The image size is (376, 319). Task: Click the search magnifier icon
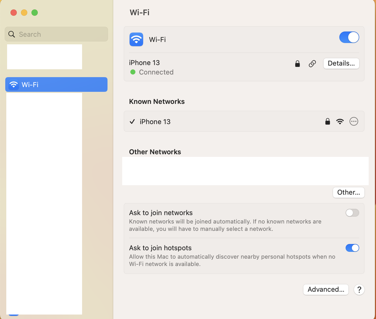(x=12, y=34)
